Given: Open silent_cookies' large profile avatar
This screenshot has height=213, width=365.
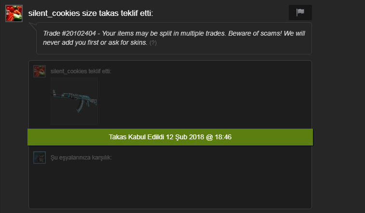Looking at the screenshot, I should [14, 13].
